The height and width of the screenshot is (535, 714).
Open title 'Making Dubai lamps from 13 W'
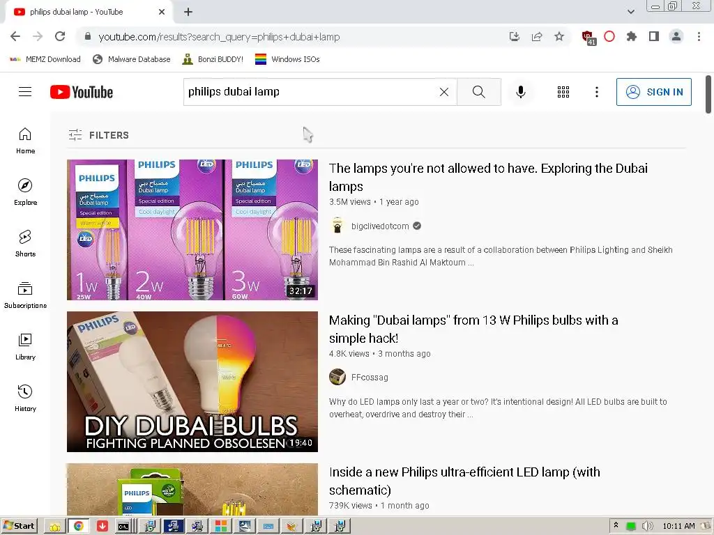(473, 329)
